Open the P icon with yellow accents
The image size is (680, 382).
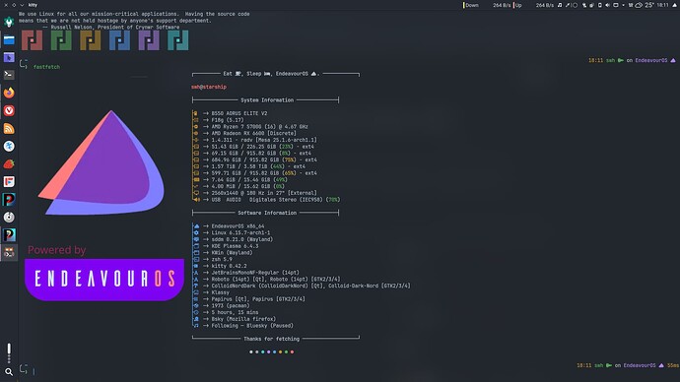pyautogui.click(x=9, y=234)
